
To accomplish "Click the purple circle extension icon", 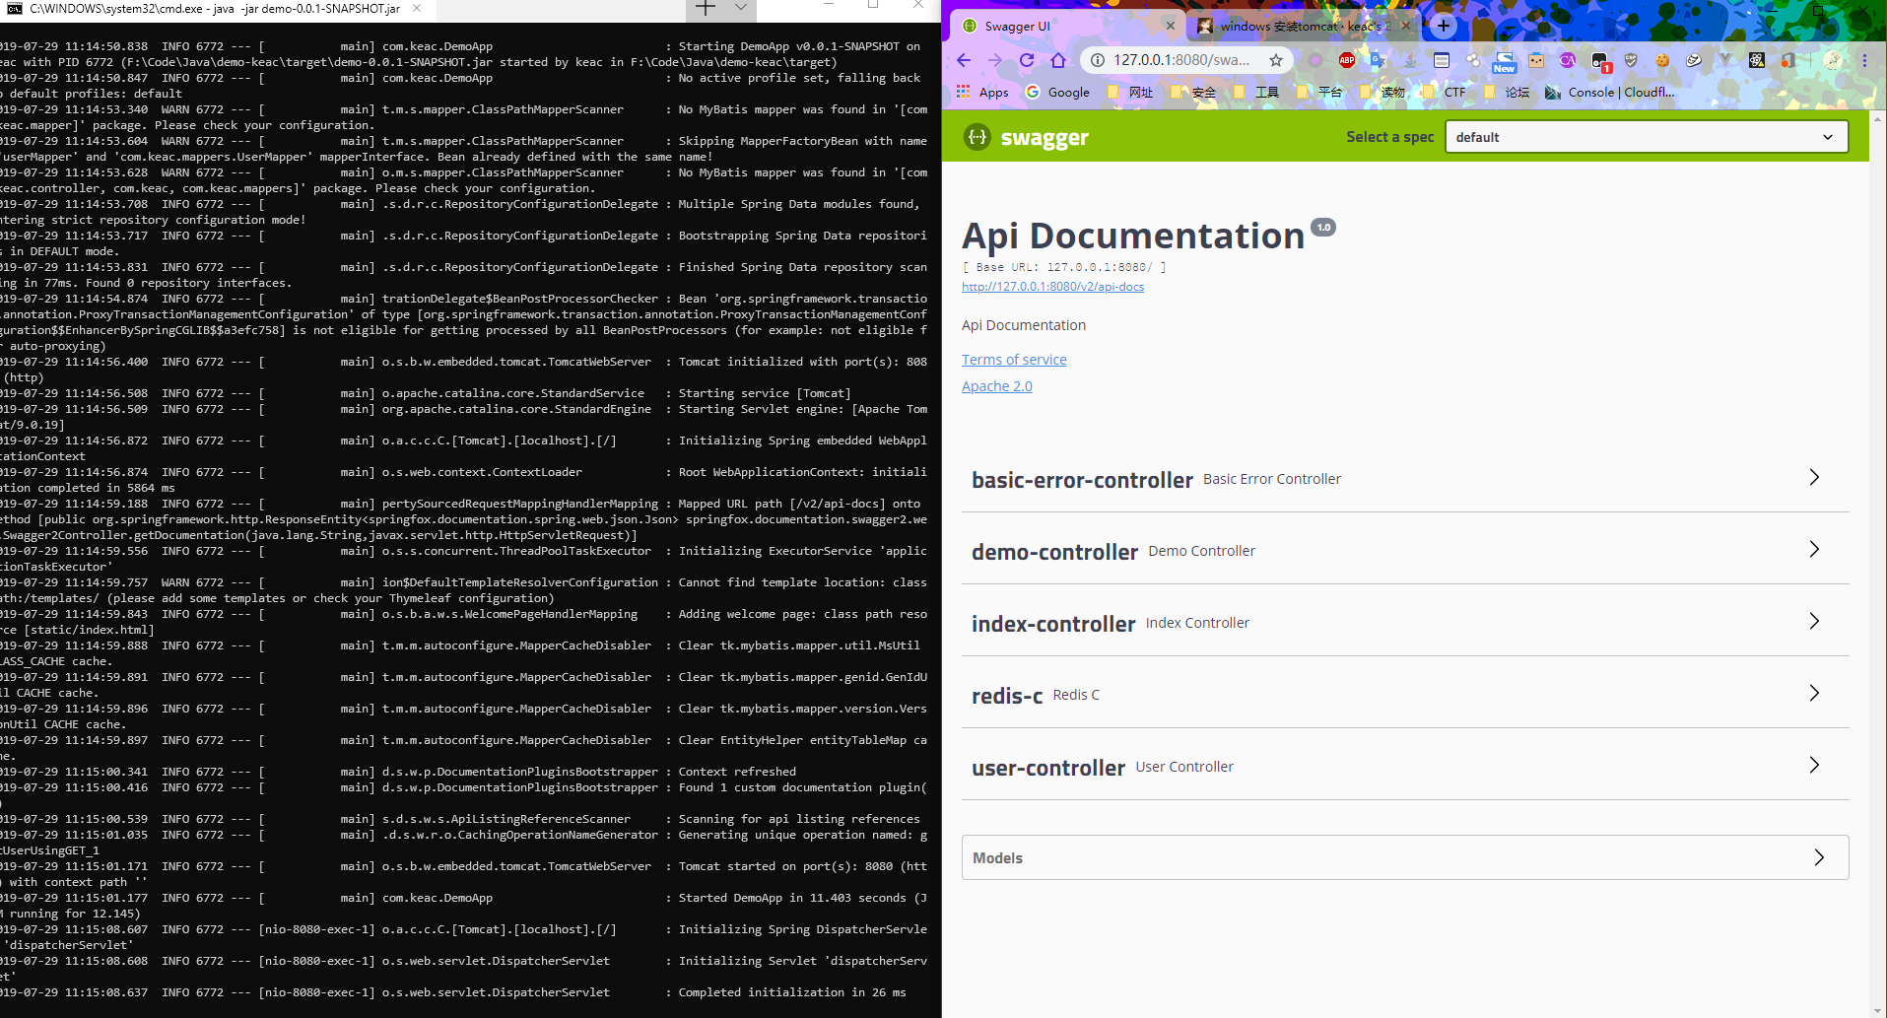I will [x=1315, y=60].
